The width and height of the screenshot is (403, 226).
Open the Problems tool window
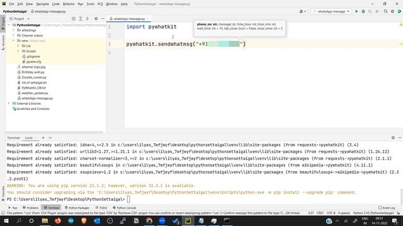click(30, 208)
